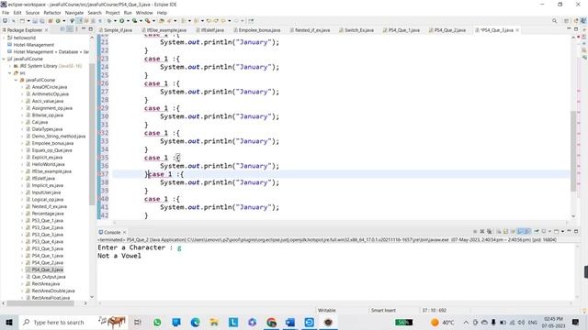588x330 pixels.
Task: Click the Clear Console icon
Action: click(x=499, y=232)
